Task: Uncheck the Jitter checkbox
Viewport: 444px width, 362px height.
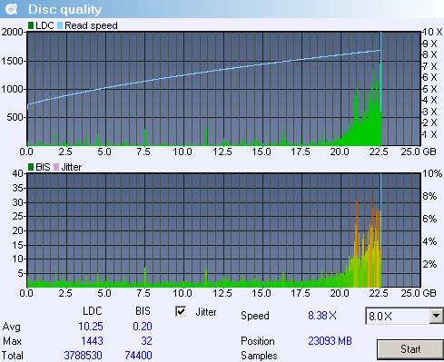Action: pos(181,311)
